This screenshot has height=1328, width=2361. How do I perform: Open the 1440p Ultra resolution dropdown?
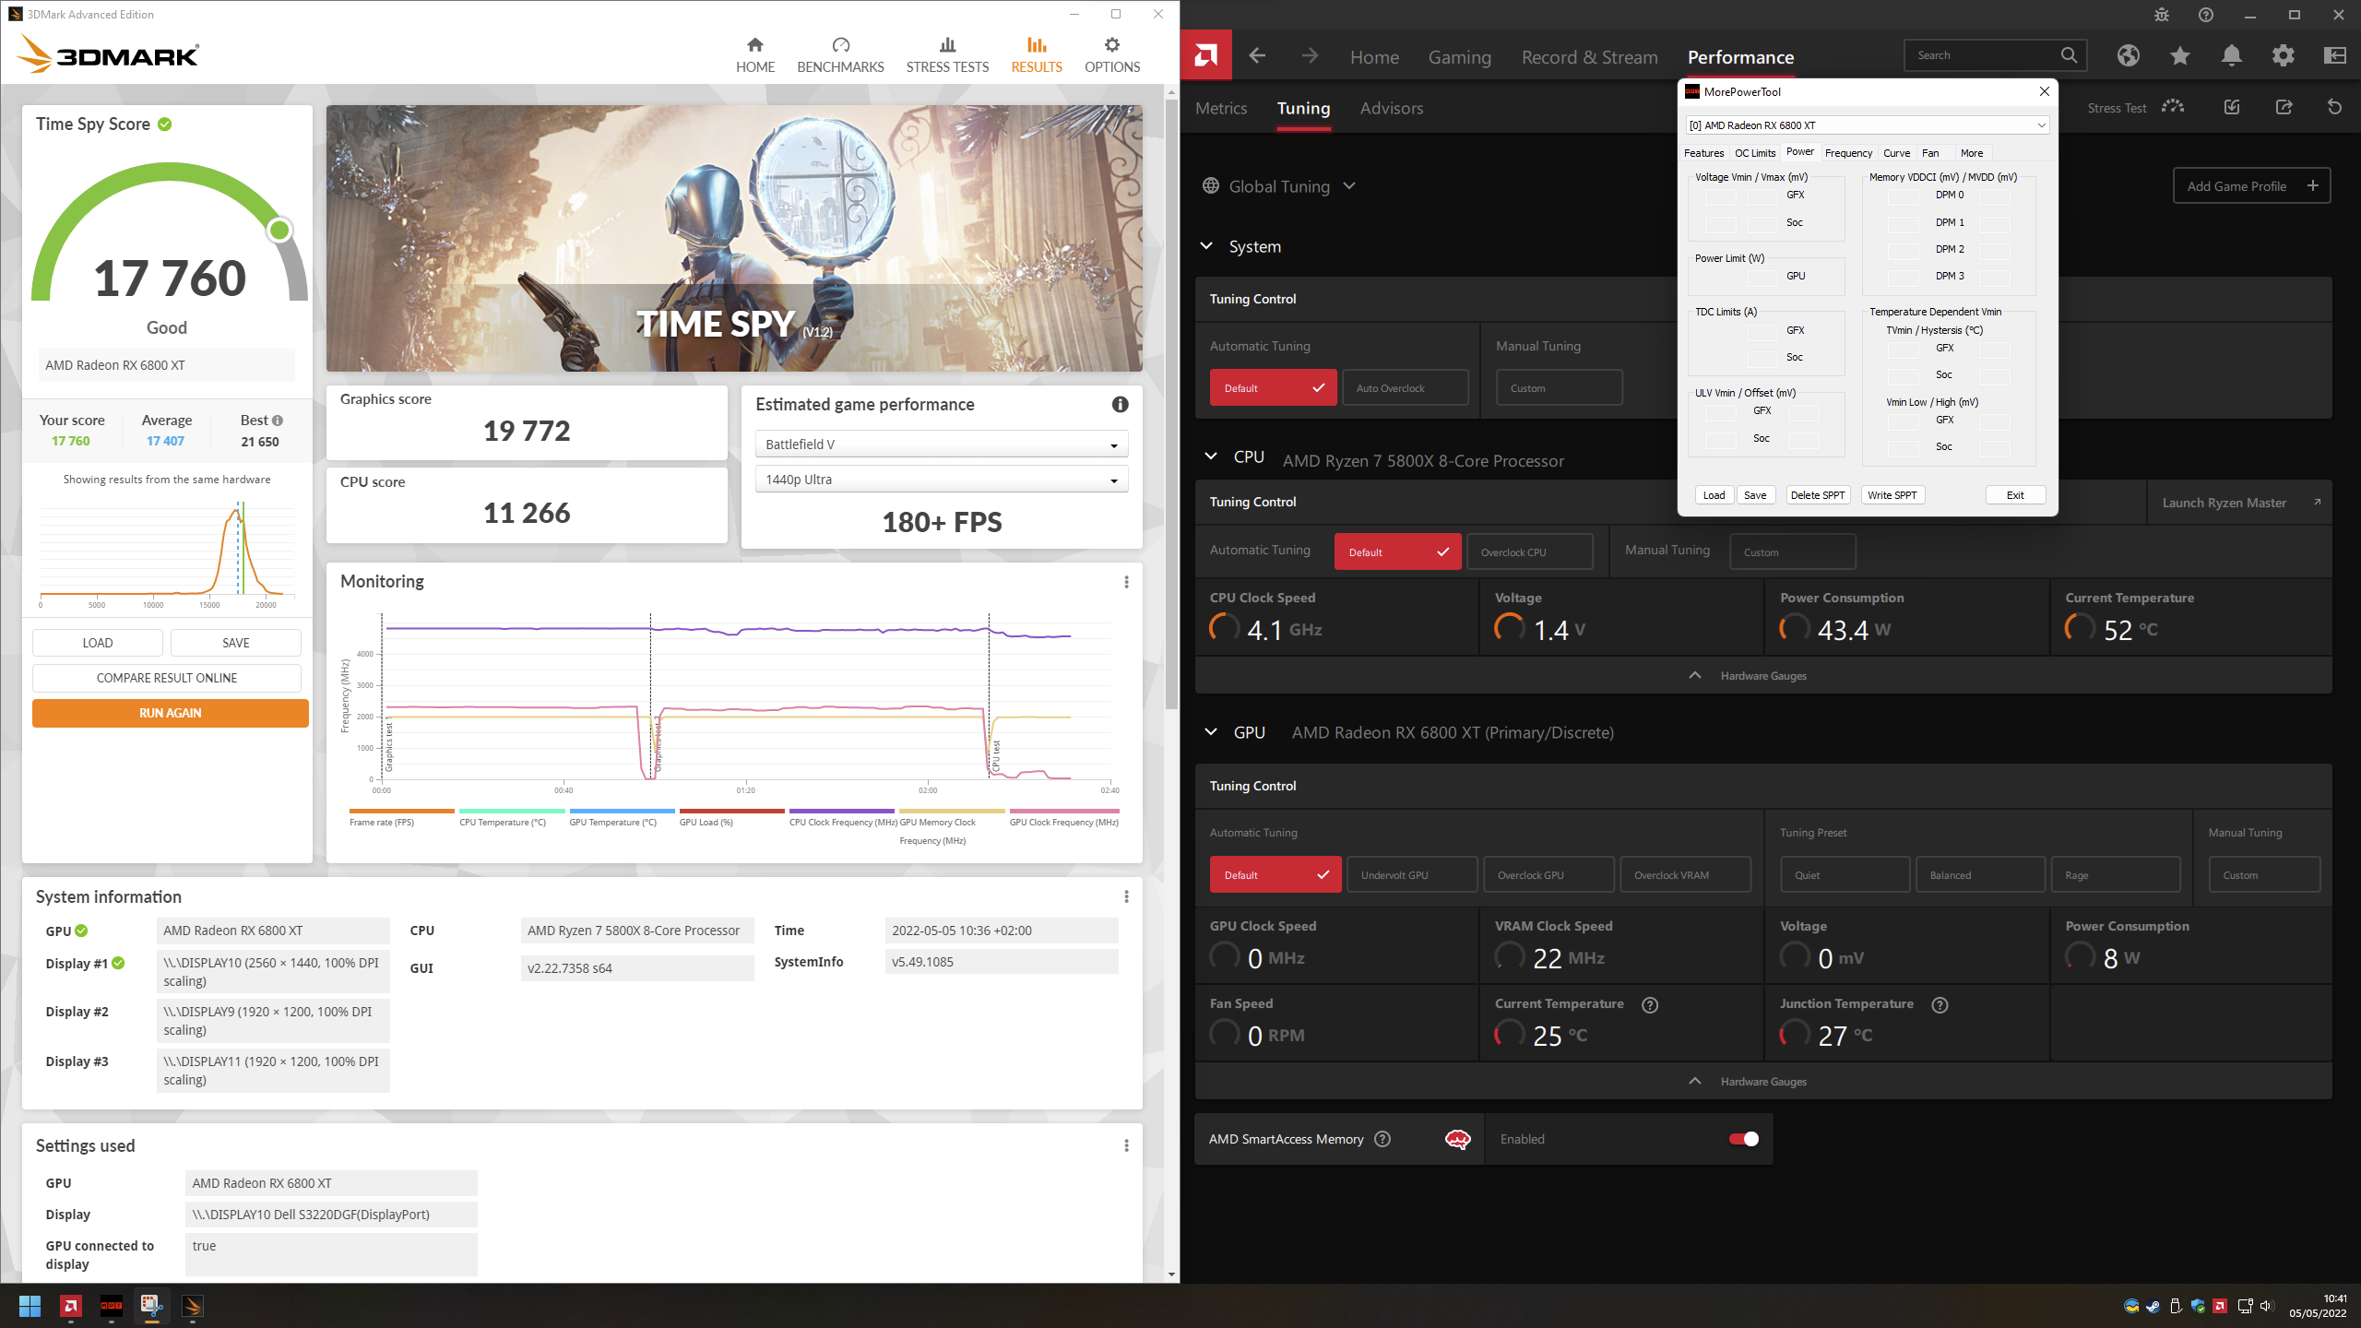tap(941, 480)
